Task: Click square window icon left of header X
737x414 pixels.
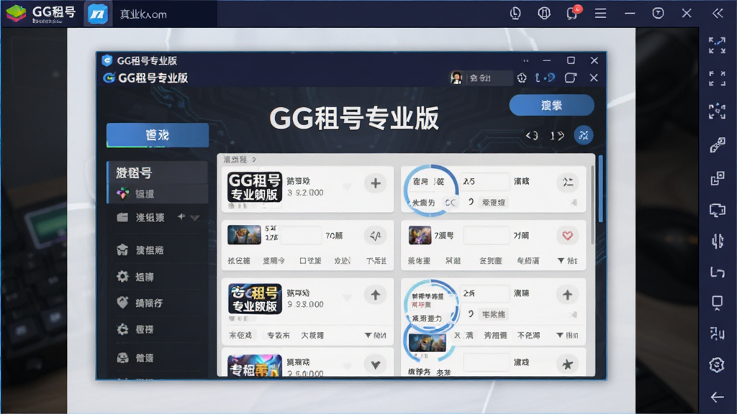Action: (571, 78)
